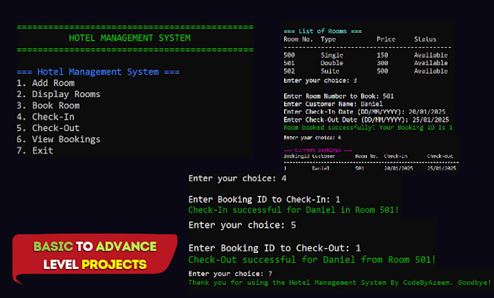Select menu line '5. Check-Out'
The image size is (494, 298).
(x=48, y=128)
